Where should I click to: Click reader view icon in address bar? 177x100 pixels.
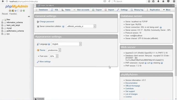pyautogui.click(x=105, y=1)
